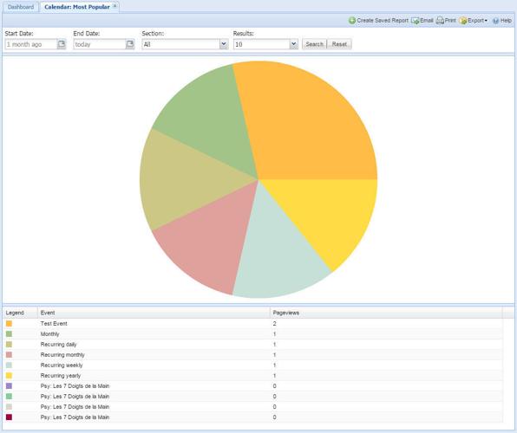Click the yellow Recurring yearly legend swatch
The height and width of the screenshot is (433, 517).
[x=9, y=375]
